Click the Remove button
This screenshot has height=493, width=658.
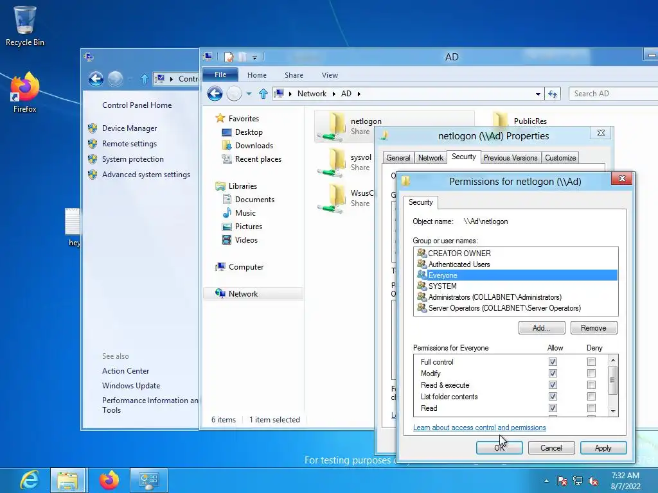(x=594, y=328)
